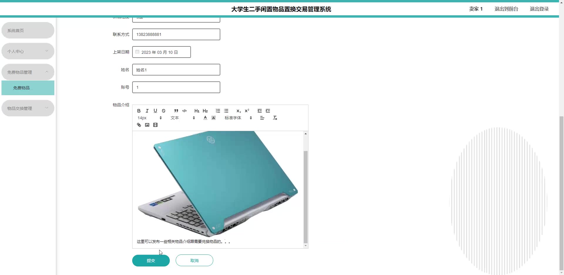The height and width of the screenshot is (275, 564).
Task: Insert a blockquote using the quote icon
Action: pyautogui.click(x=176, y=111)
